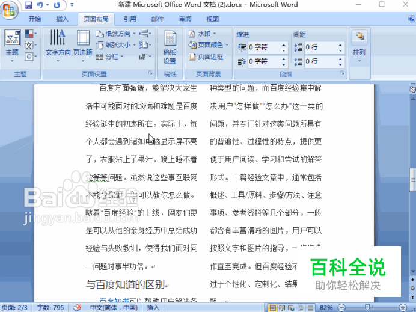Open the customize quick access toolbar dropdown
Screen dimensions: 416x312
coord(72,5)
